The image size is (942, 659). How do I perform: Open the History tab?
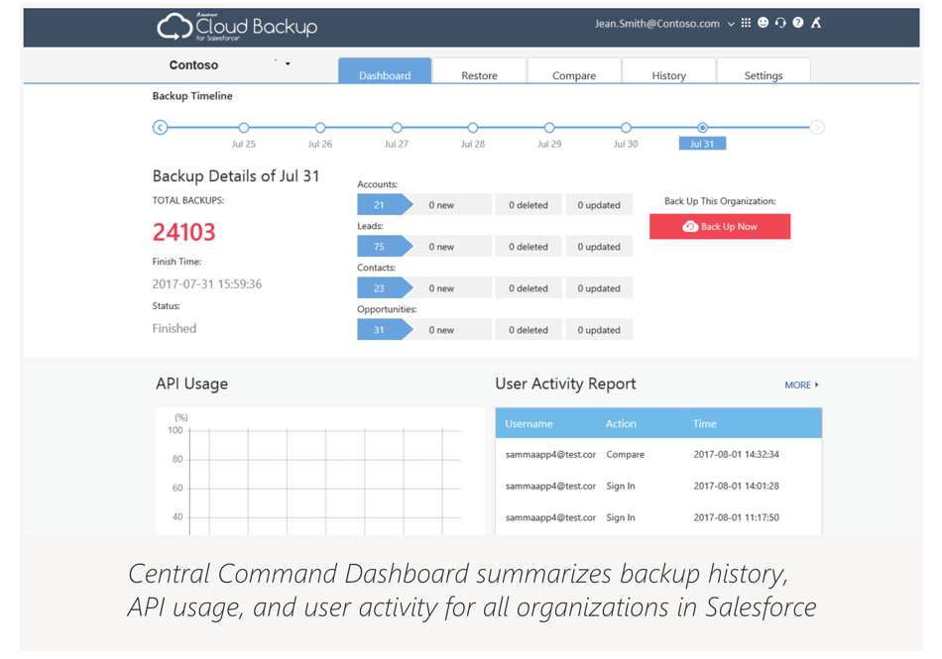pos(668,70)
